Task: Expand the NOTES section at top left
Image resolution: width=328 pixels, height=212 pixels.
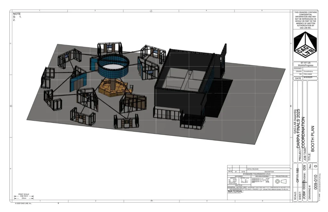Action: (x=17, y=16)
